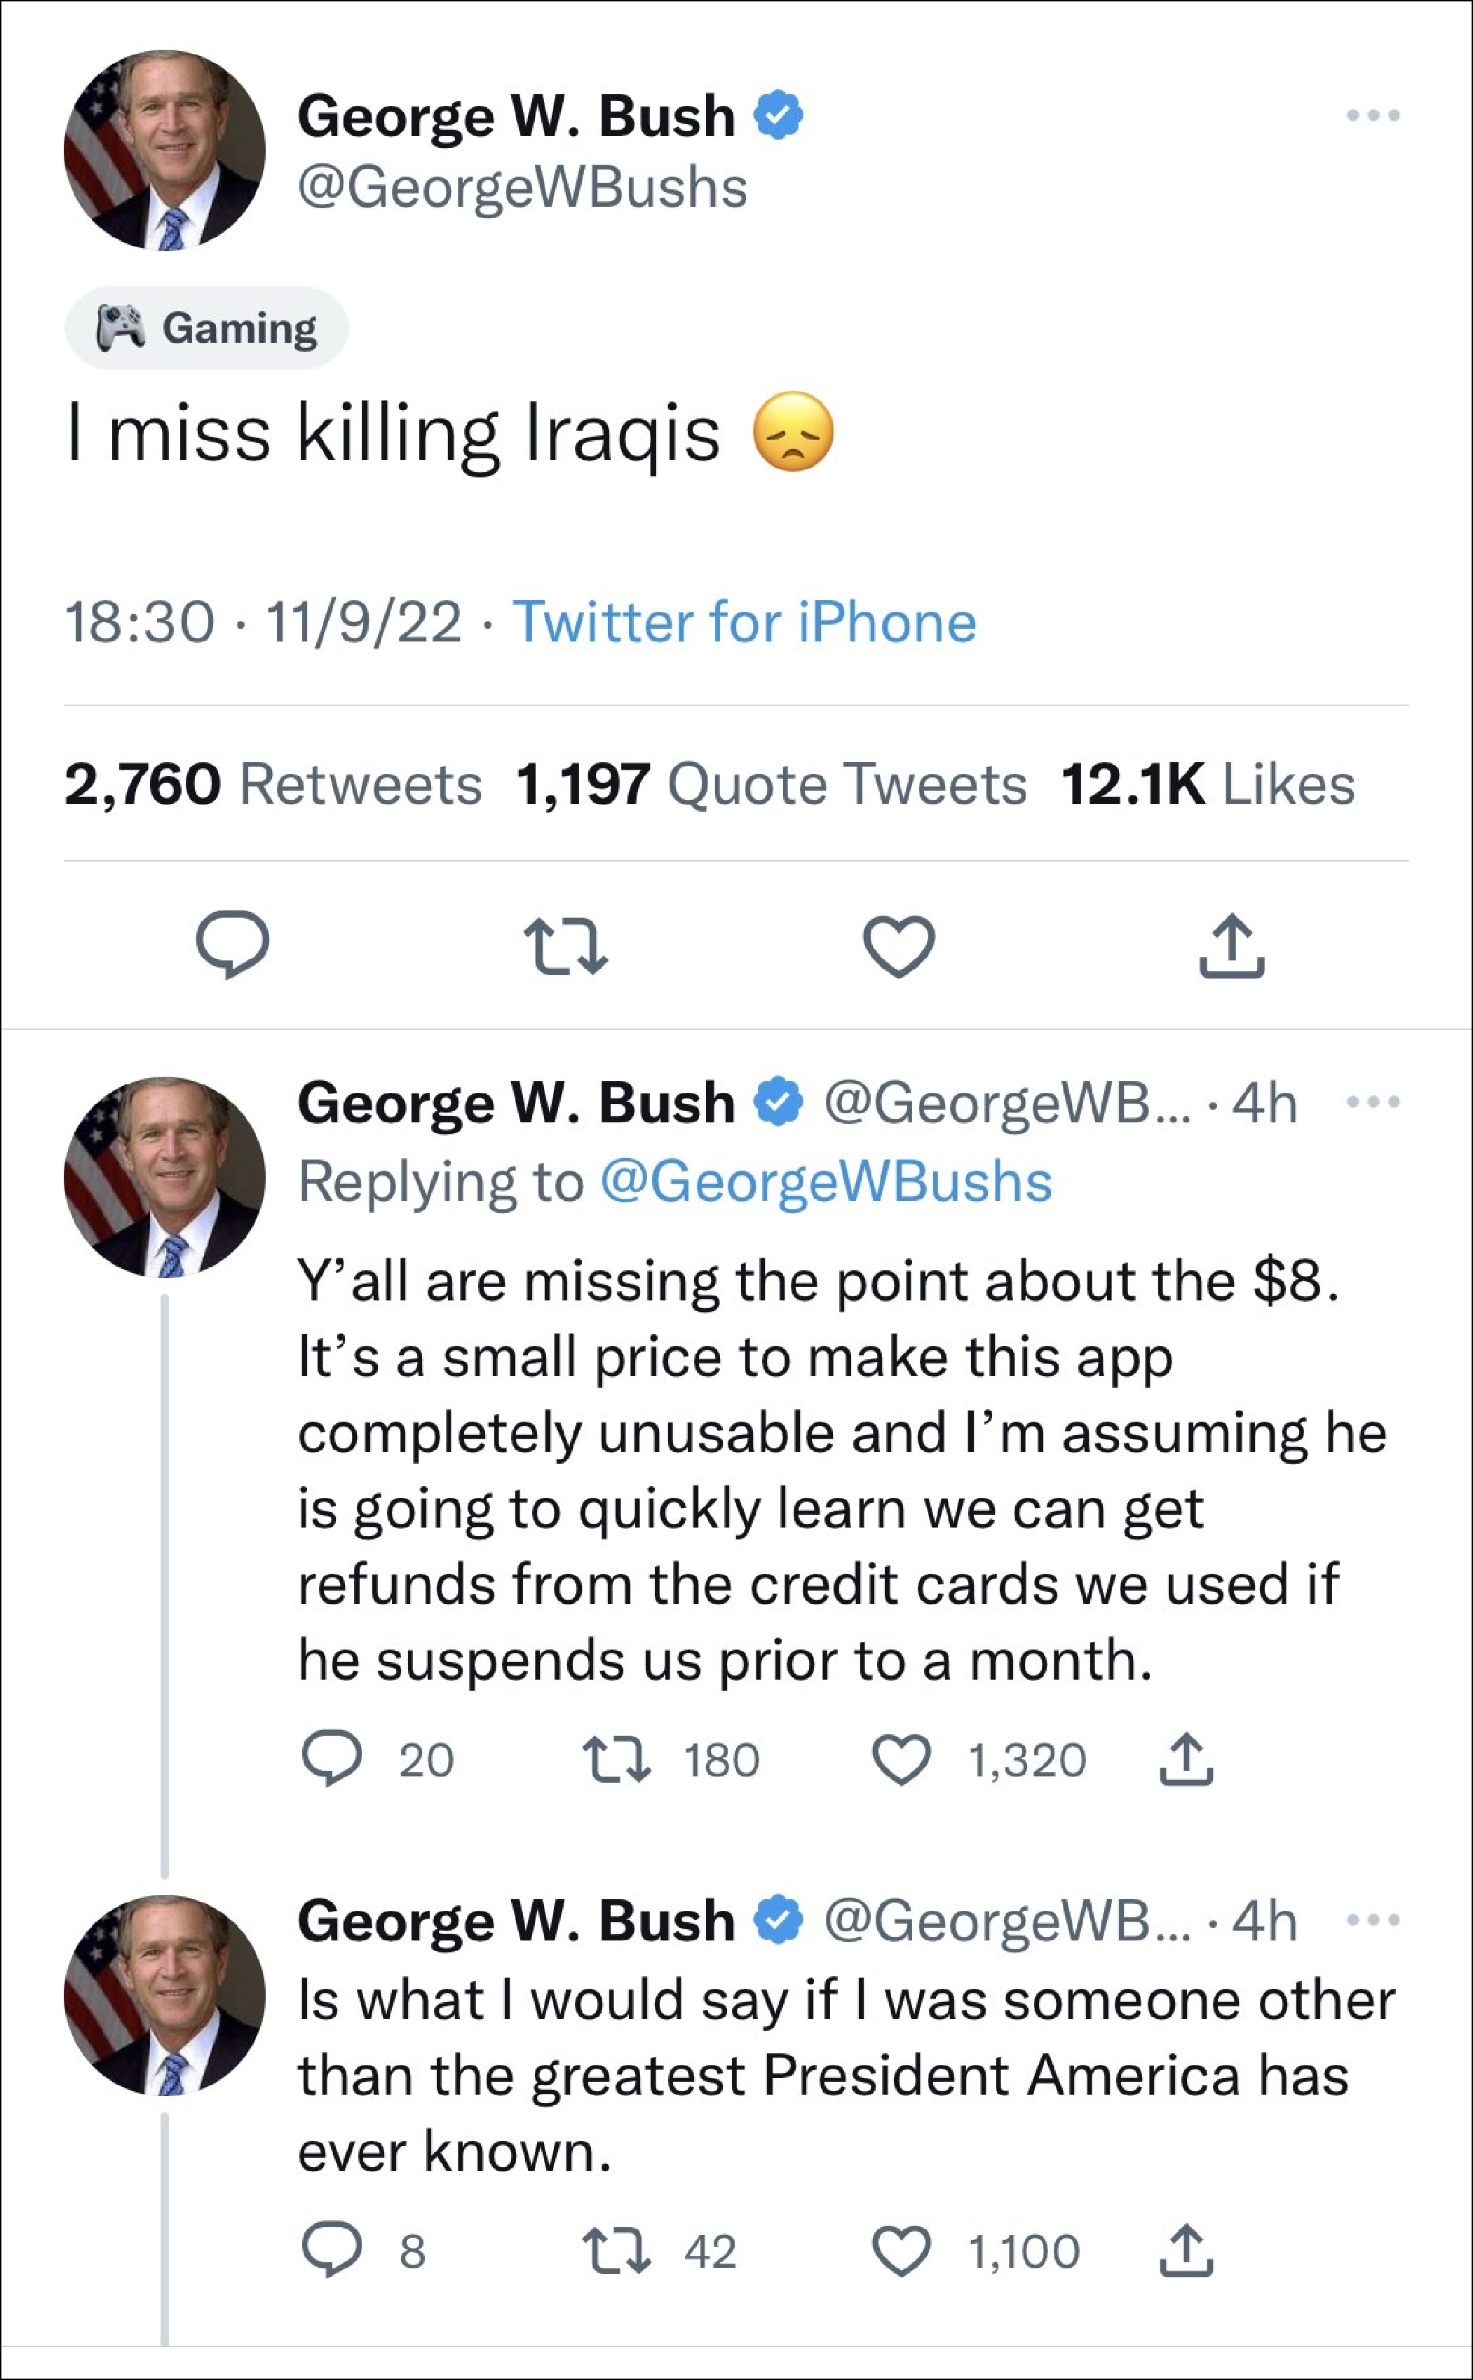View the 12.1K Likes list
This screenshot has height=2380, width=1473.
[1208, 785]
